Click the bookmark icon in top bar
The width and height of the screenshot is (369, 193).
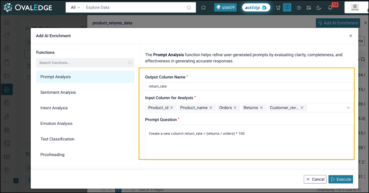pos(203,8)
